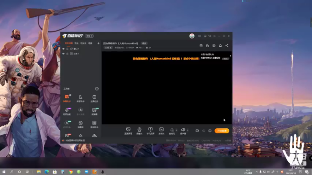Switch to the fourth scene tab
The width and height of the screenshot is (312, 175).
tap(90, 43)
